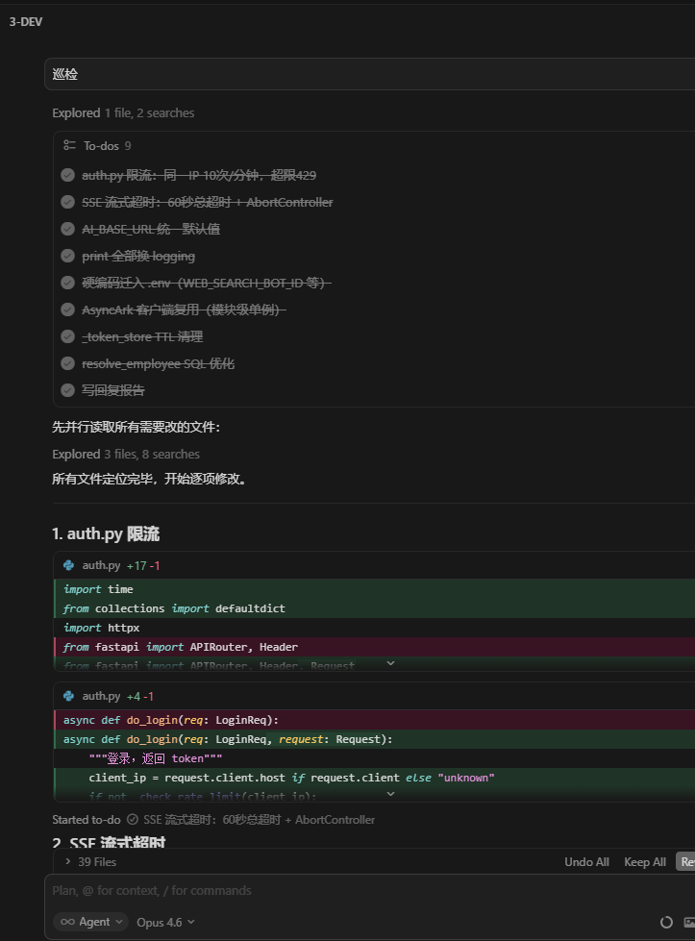Image resolution: width=695 pixels, height=941 pixels.
Task: Click Undo All button
Action: click(586, 862)
